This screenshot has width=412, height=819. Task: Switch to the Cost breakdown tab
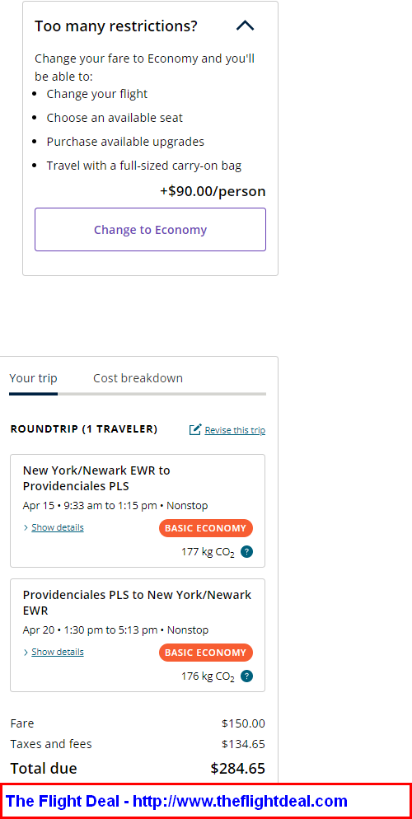click(x=138, y=378)
